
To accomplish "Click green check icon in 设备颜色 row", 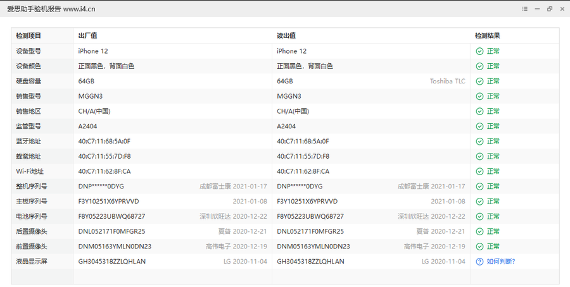I will [479, 66].
